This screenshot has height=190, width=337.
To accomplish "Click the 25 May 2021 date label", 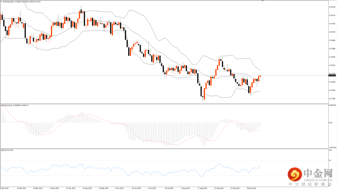I will click(104, 188).
